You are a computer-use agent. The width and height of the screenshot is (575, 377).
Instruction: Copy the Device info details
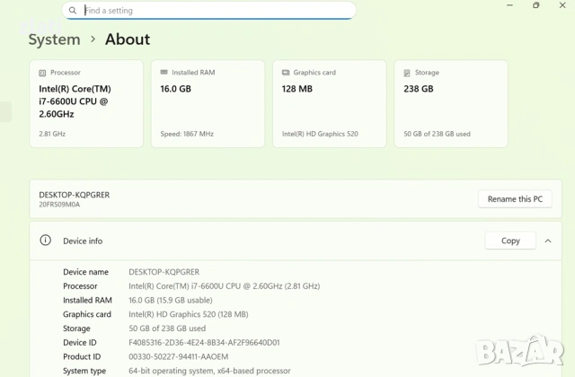510,241
